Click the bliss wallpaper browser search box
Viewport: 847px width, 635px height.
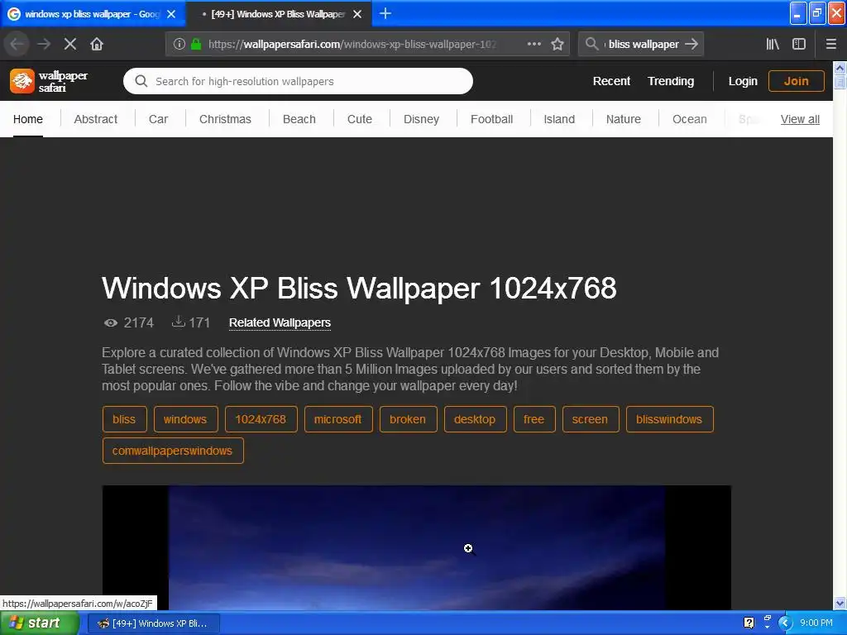643,44
